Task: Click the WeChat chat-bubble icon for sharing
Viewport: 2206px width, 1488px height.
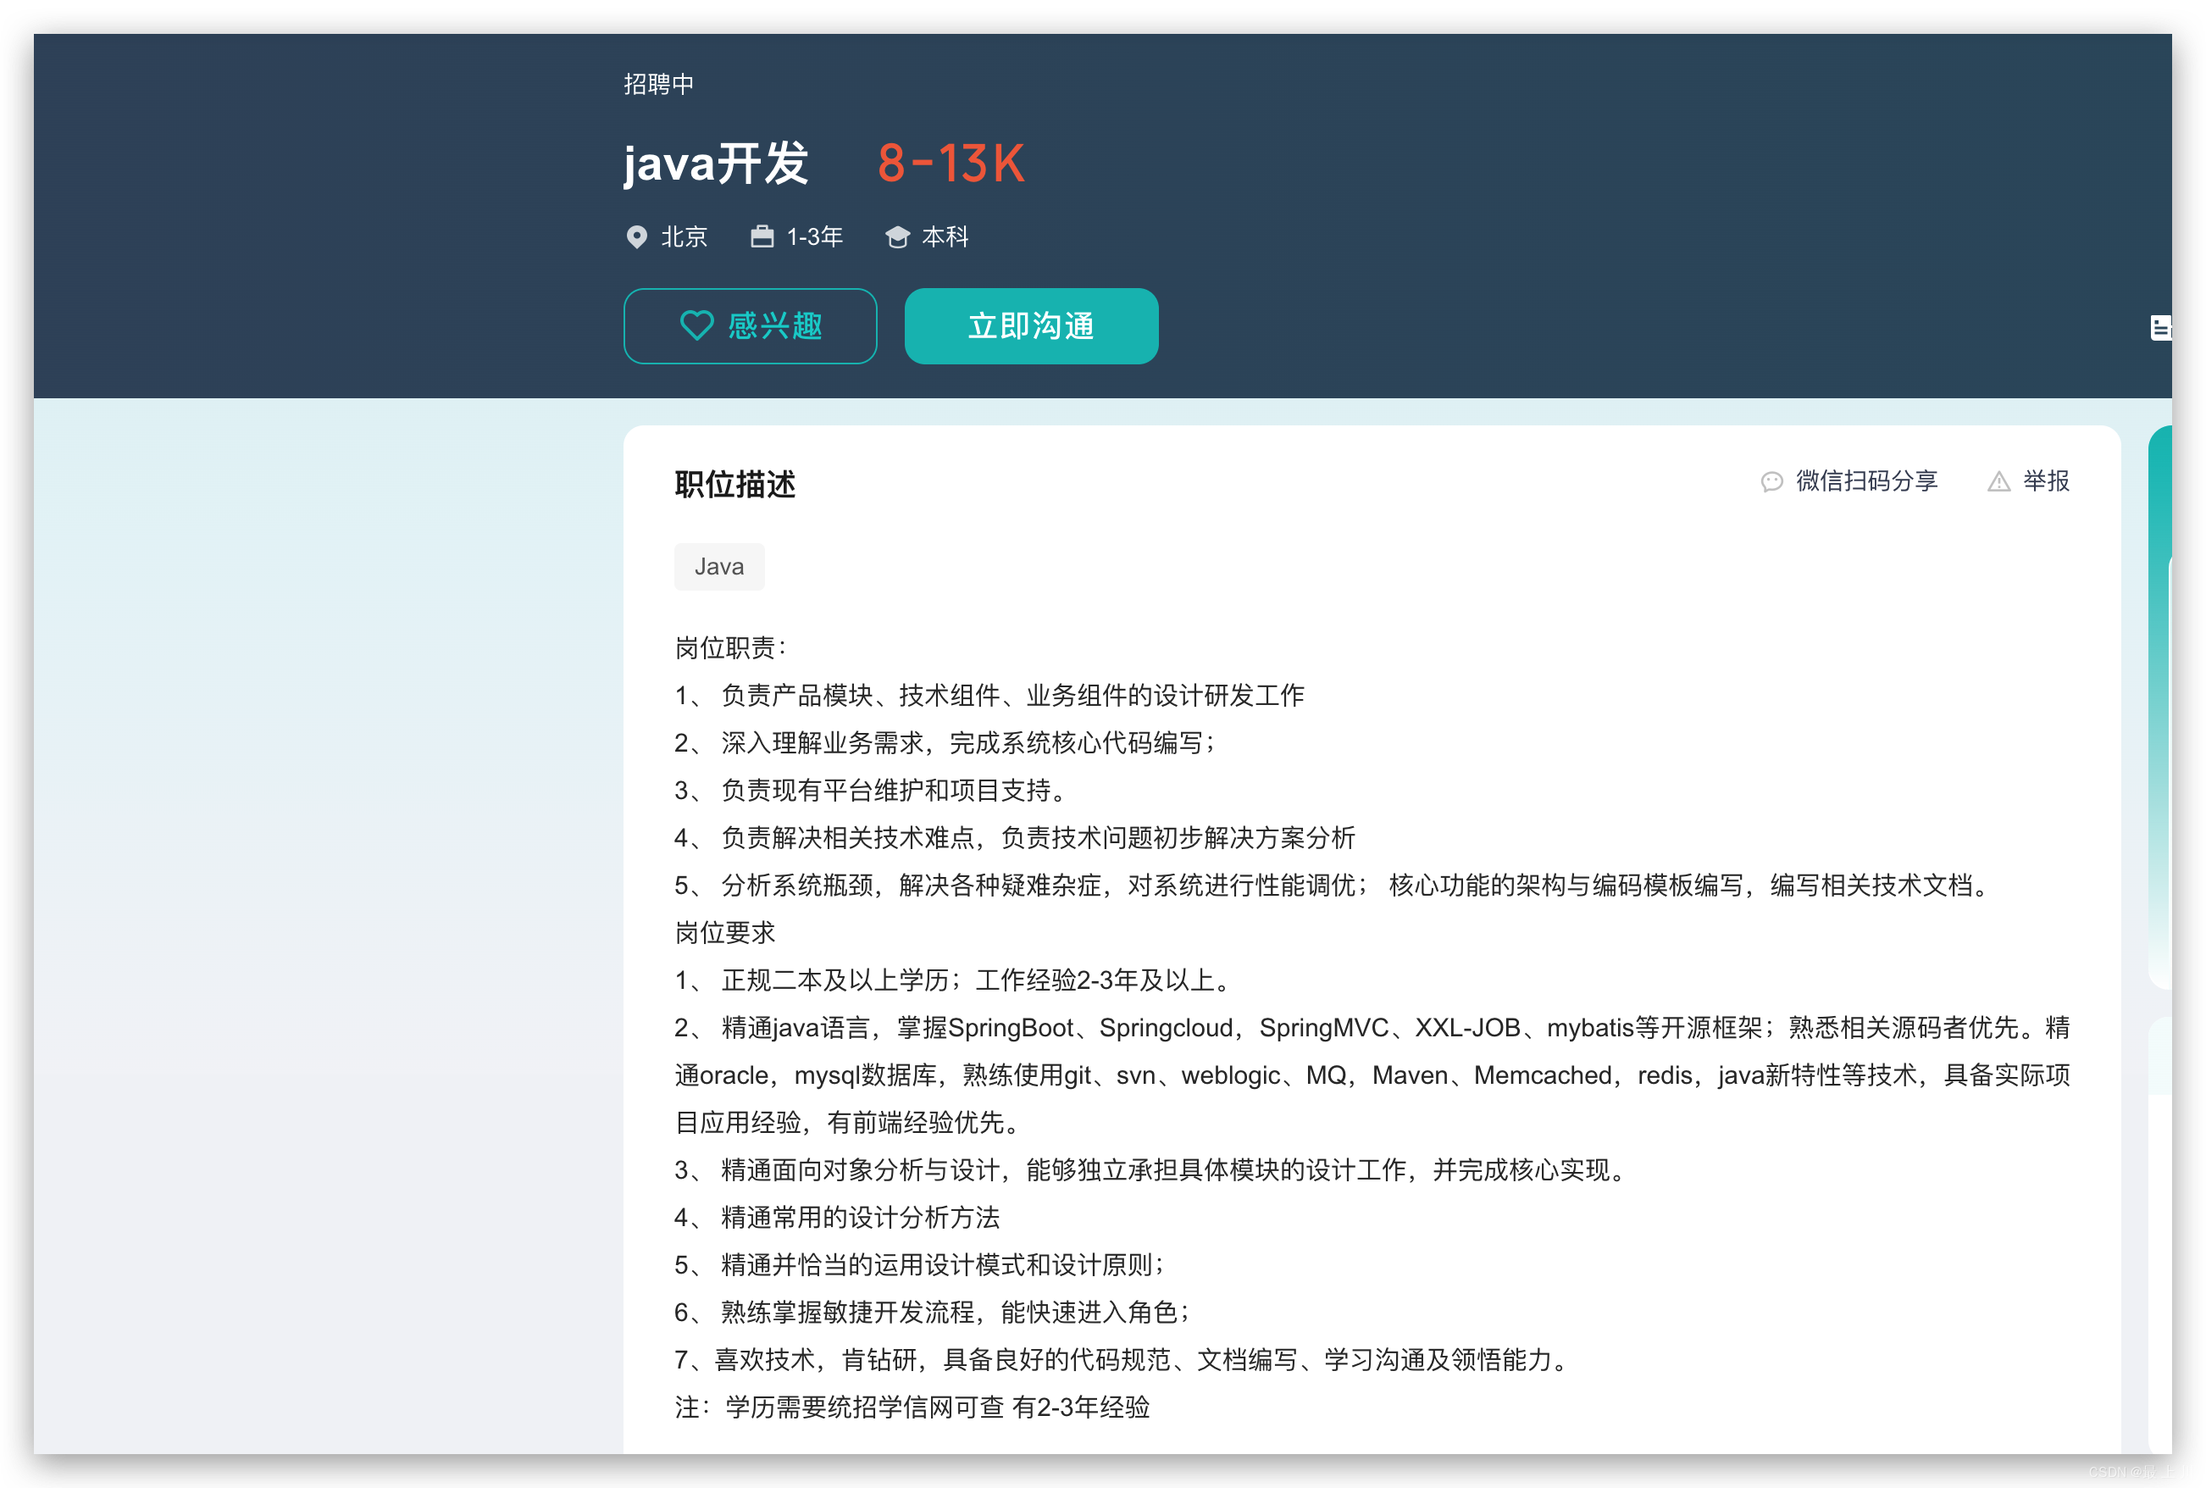Action: point(1772,482)
